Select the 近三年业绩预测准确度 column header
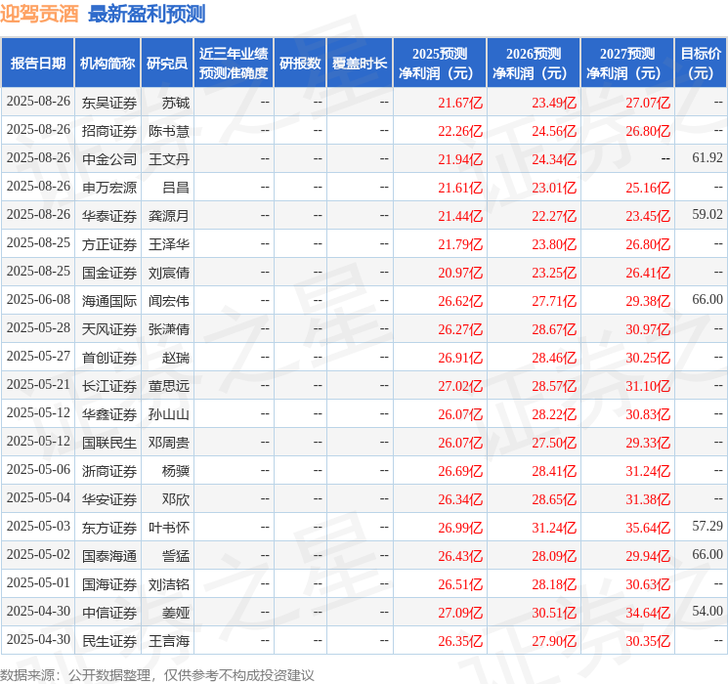The height and width of the screenshot is (684, 728). 234,64
